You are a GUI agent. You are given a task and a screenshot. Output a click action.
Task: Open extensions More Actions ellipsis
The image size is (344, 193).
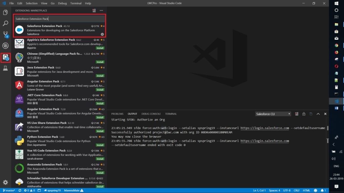tap(101, 10)
